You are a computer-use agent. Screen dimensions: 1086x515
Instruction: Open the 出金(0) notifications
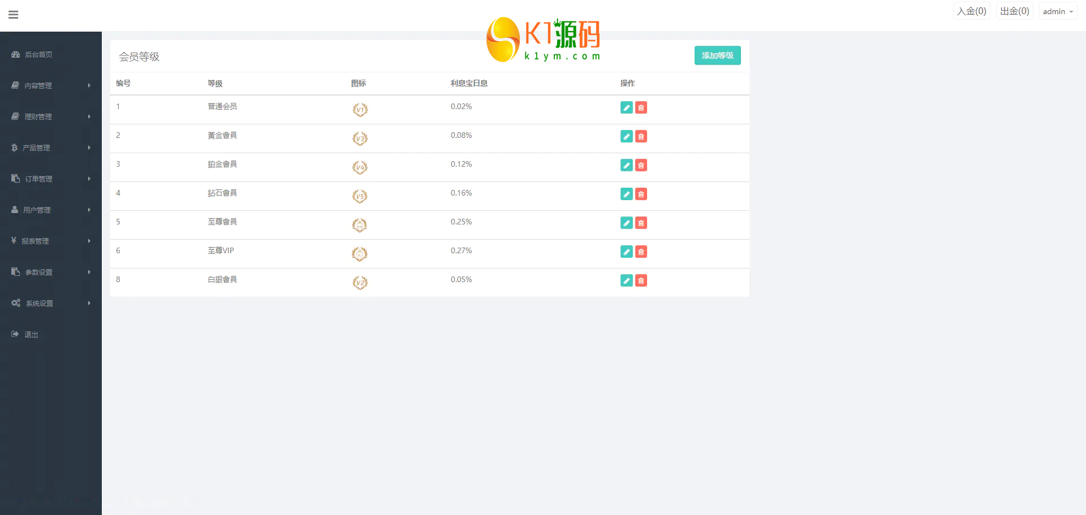[x=1014, y=11]
